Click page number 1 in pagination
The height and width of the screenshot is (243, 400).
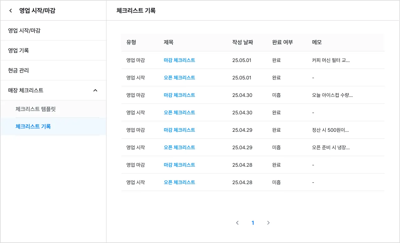[253, 223]
